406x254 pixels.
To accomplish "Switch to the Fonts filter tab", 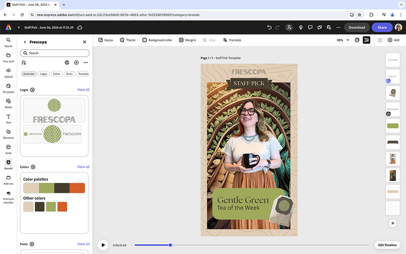I will [69, 74].
